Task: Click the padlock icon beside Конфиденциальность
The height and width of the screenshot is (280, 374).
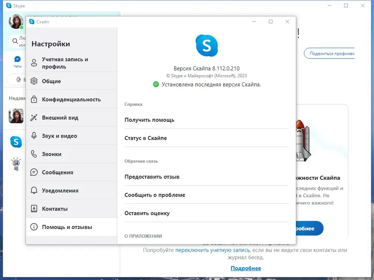Action: coord(34,99)
